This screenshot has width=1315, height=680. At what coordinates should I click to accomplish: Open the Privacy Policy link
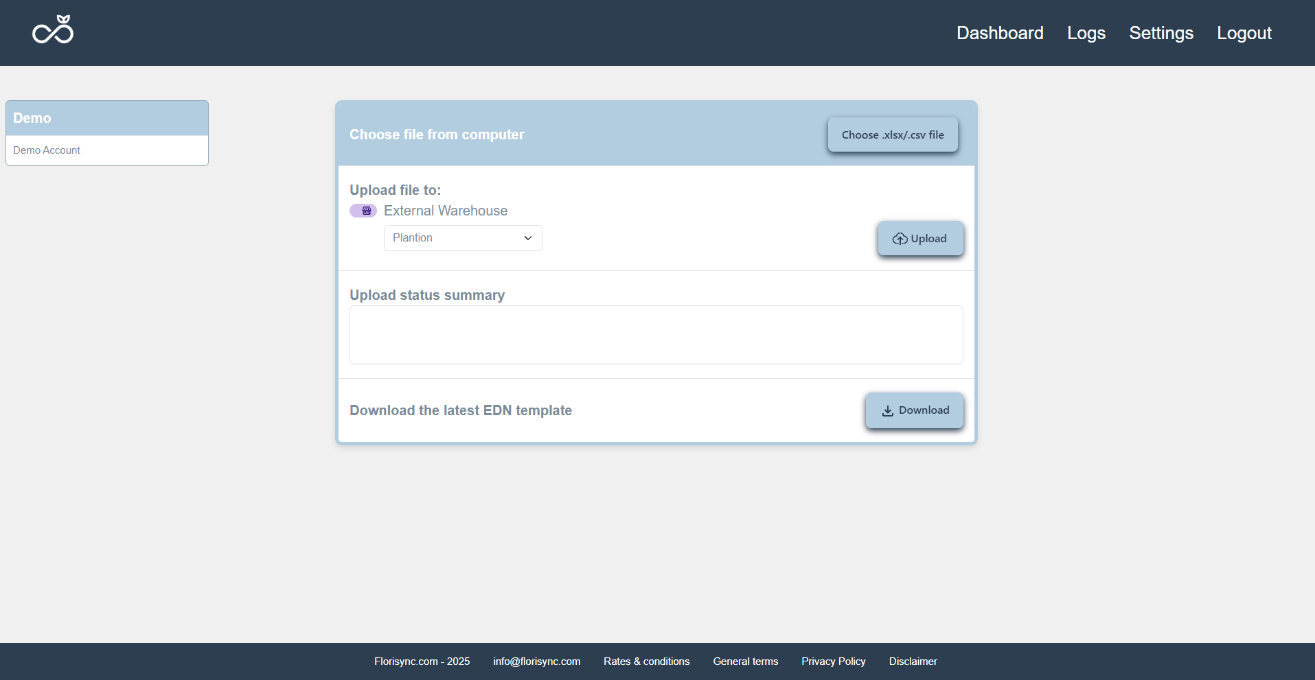tap(833, 661)
